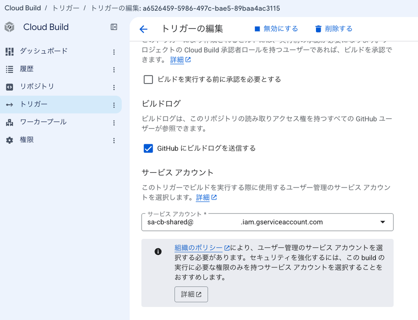
Task: Open the ダッシュボード three-dot menu
Action: pyautogui.click(x=114, y=52)
